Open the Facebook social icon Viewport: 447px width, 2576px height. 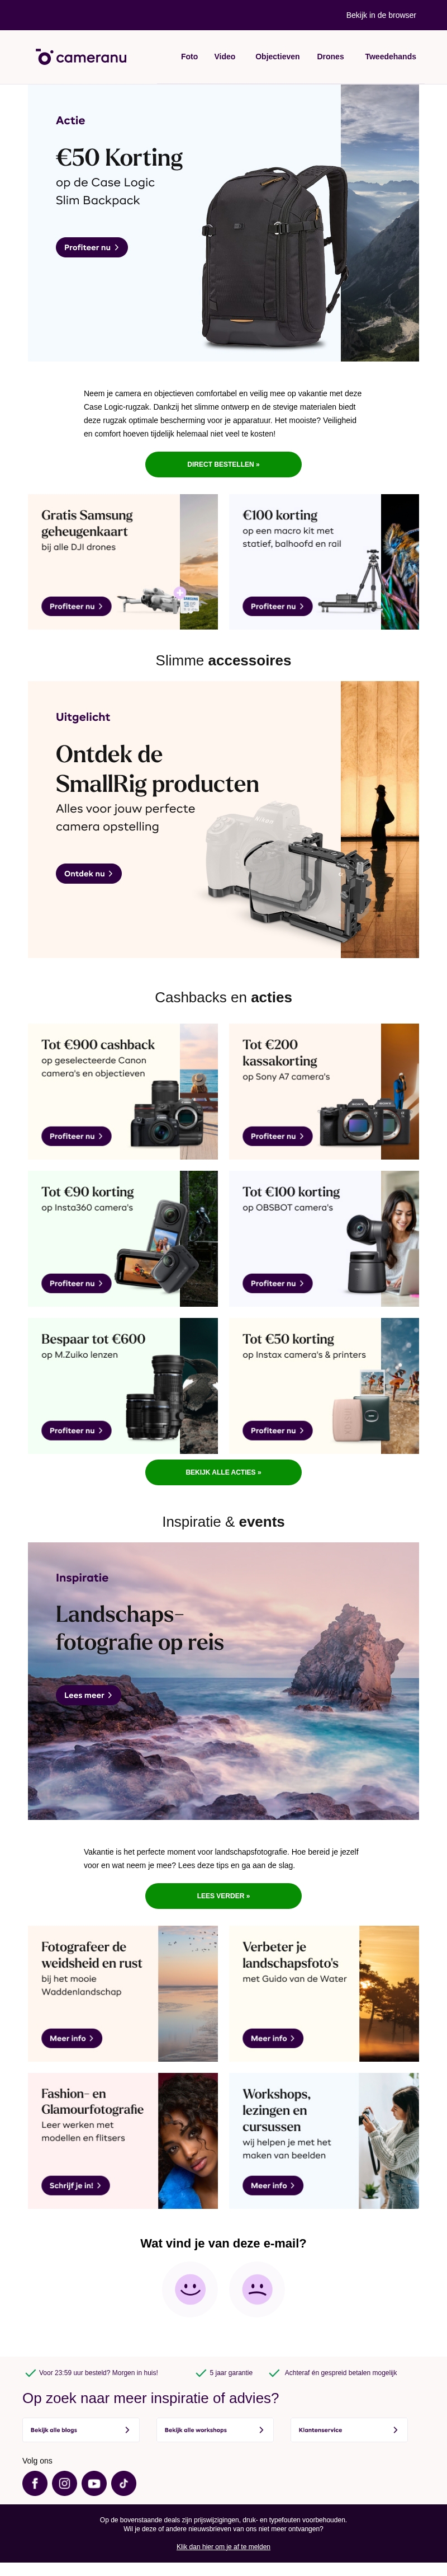point(35,2482)
